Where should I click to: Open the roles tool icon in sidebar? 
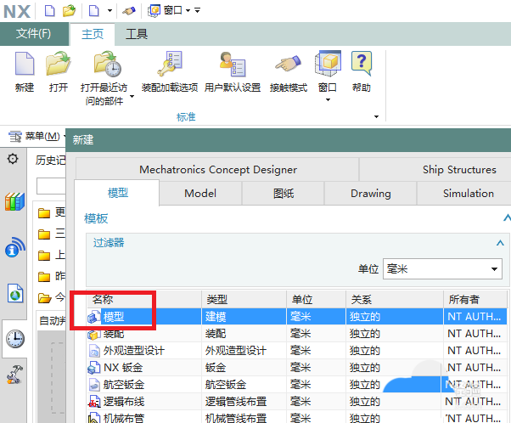14,375
